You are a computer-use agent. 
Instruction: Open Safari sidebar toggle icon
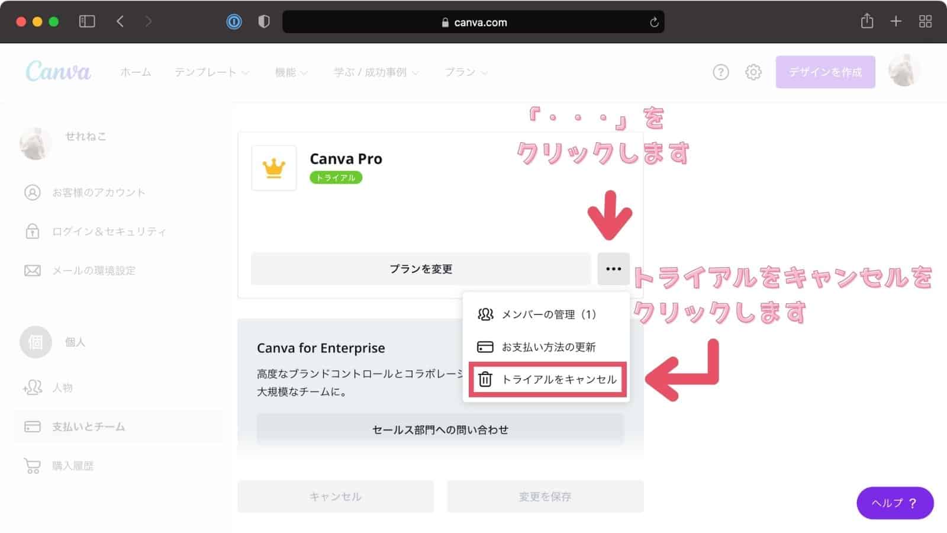tap(87, 22)
